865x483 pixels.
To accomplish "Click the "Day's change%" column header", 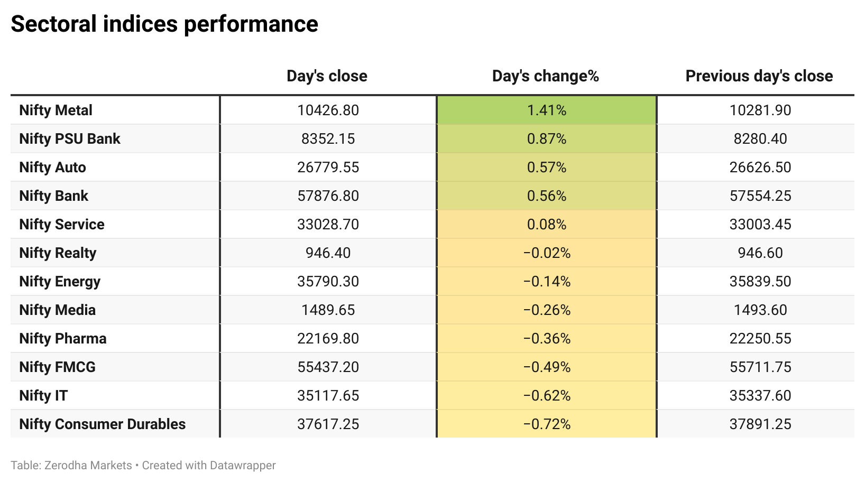I will (545, 76).
